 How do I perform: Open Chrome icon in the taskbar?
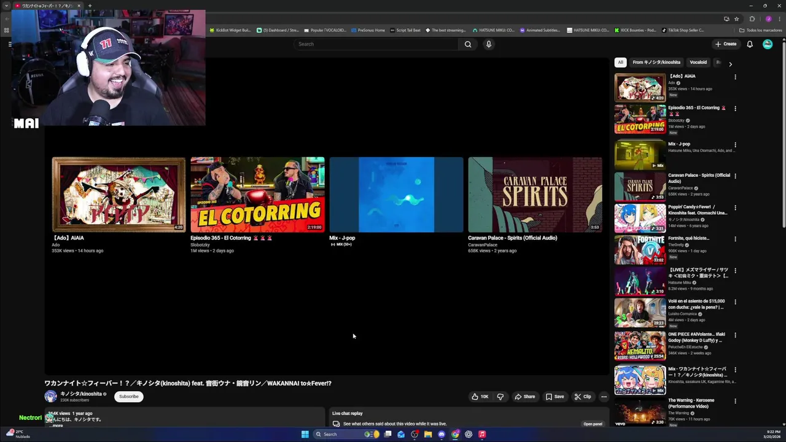click(x=455, y=434)
